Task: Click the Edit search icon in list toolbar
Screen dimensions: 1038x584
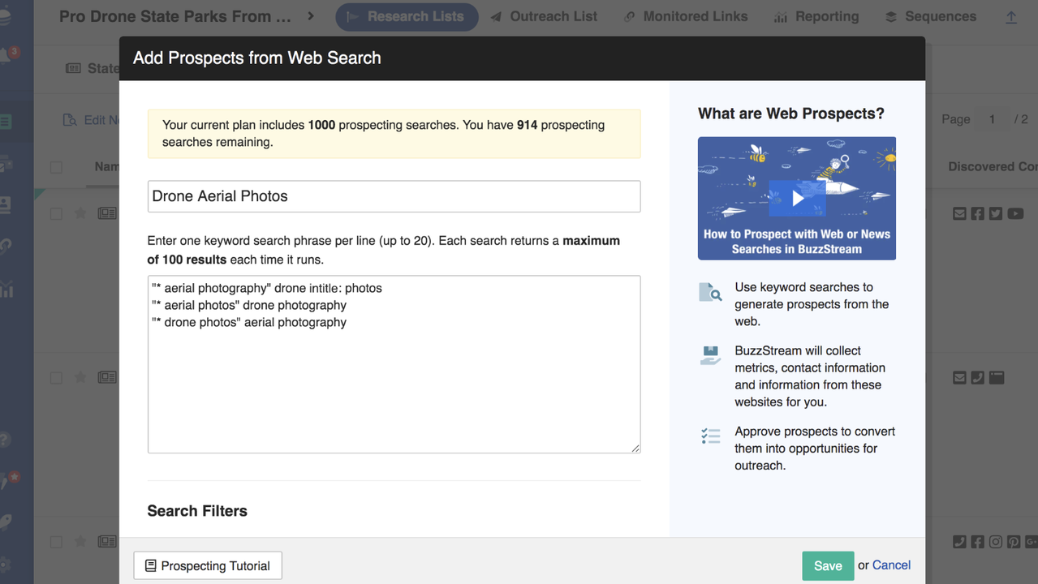Action: coord(71,120)
